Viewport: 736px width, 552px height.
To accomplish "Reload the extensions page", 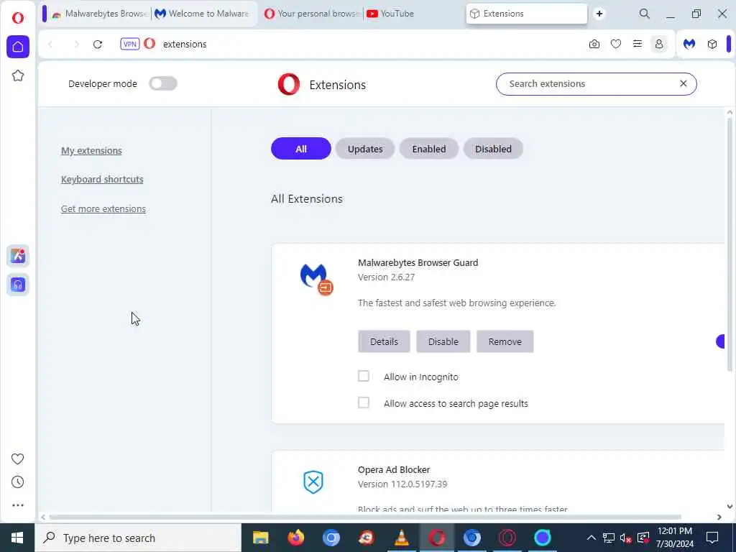I will point(98,44).
